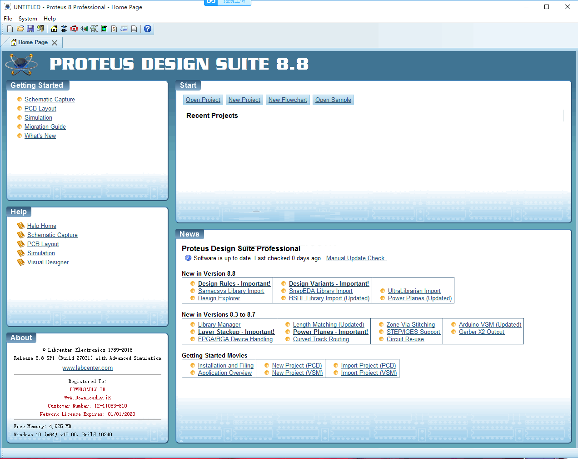This screenshot has height=459, width=578.
Task: Open the Design Explorer news link
Action: [x=219, y=298]
